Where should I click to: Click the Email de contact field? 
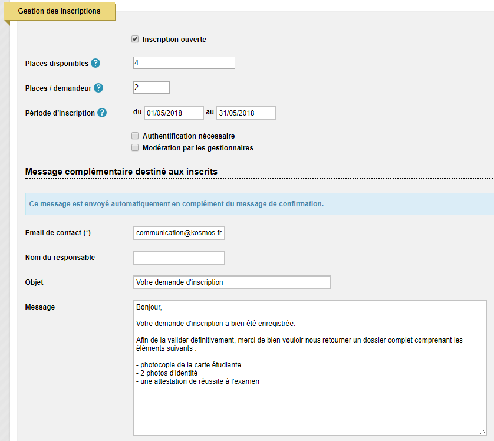point(179,233)
